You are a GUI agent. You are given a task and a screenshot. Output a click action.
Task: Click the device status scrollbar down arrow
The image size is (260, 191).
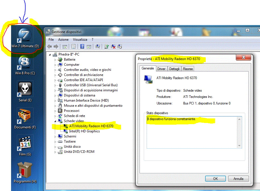pos(239,146)
